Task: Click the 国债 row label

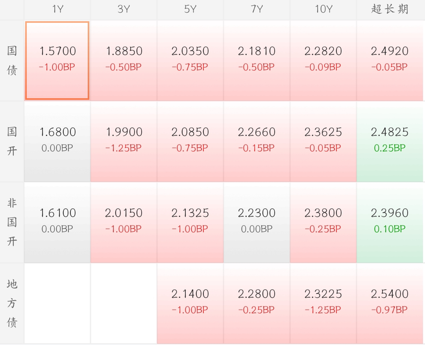Action: coord(12,61)
